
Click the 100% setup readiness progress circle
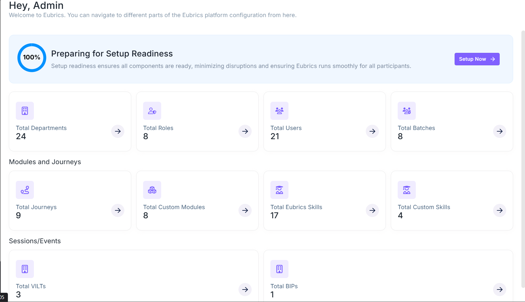point(32,57)
